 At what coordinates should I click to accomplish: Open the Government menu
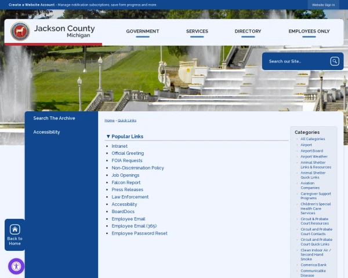click(x=143, y=31)
